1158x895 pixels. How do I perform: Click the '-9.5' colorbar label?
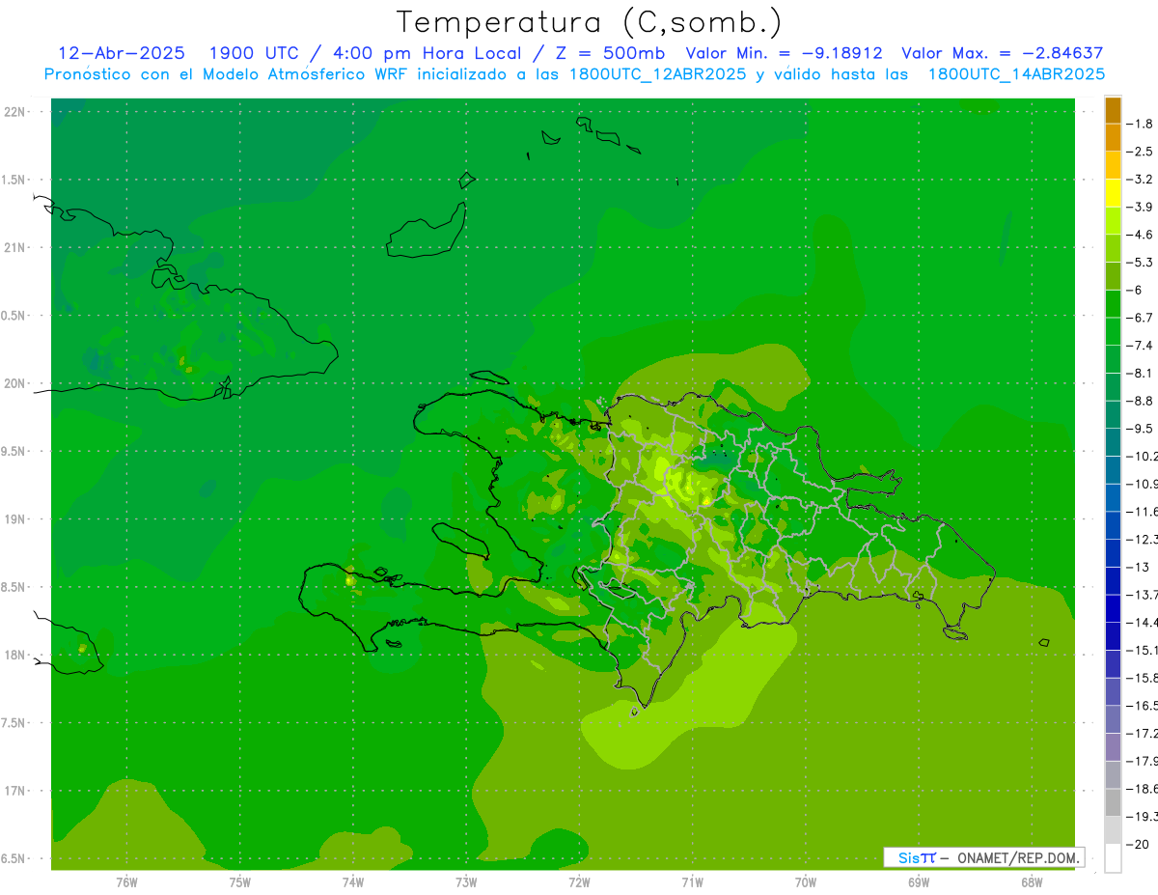pyautogui.click(x=1140, y=429)
